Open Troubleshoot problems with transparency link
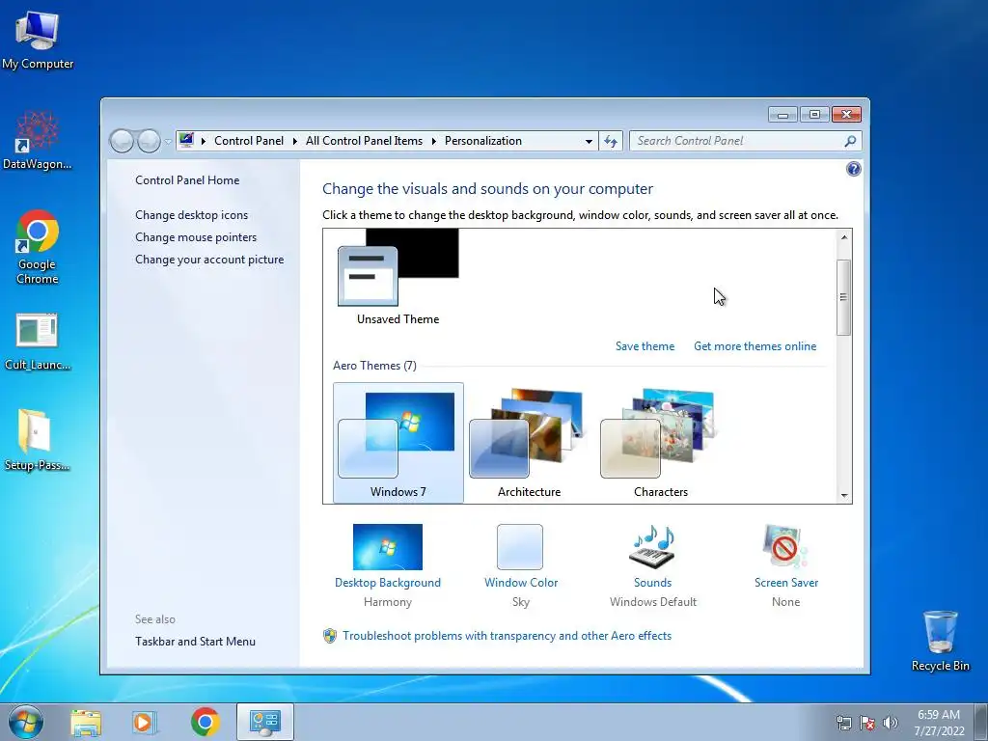This screenshot has height=741, width=988. point(508,636)
